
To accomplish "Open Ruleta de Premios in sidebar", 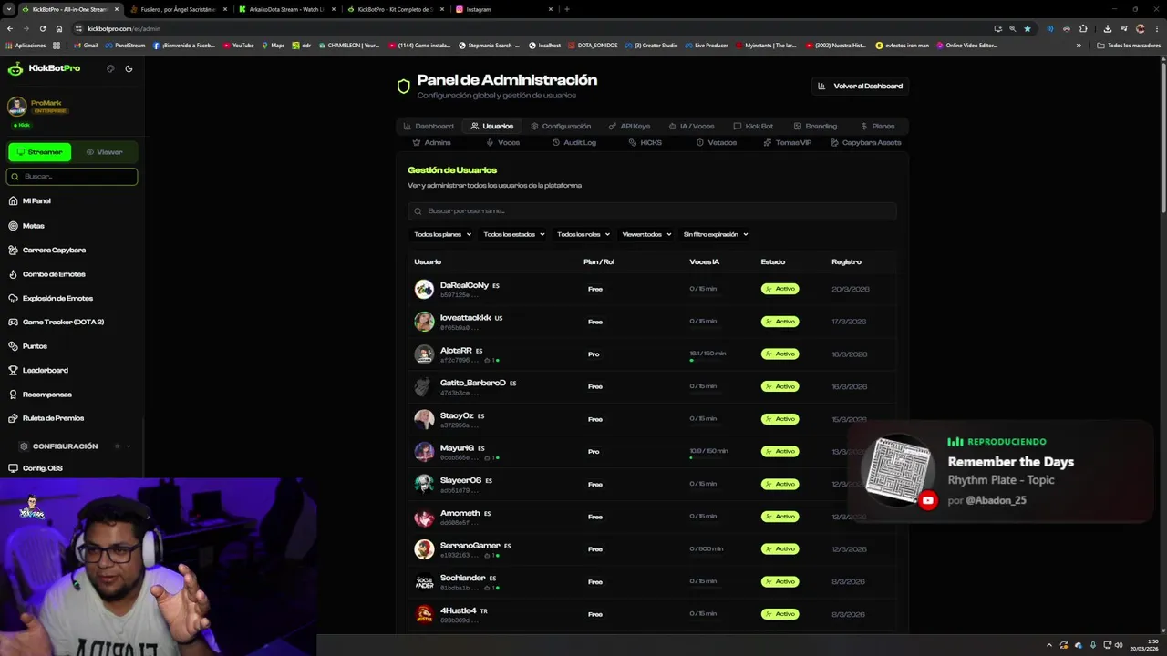I will (53, 418).
